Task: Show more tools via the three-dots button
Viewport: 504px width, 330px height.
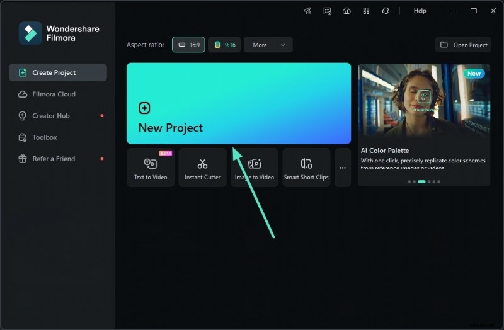Action: (343, 168)
